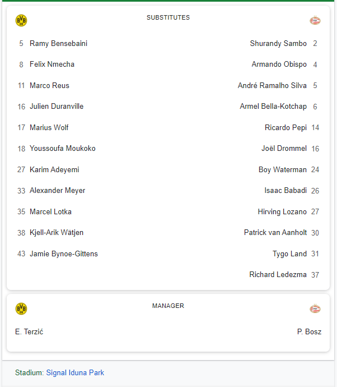337x387 pixels.
Task: Click the SUBSTITUTES section heading
Action: coord(168,17)
